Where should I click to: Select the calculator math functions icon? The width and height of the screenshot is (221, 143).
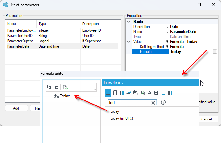click(x=115, y=93)
